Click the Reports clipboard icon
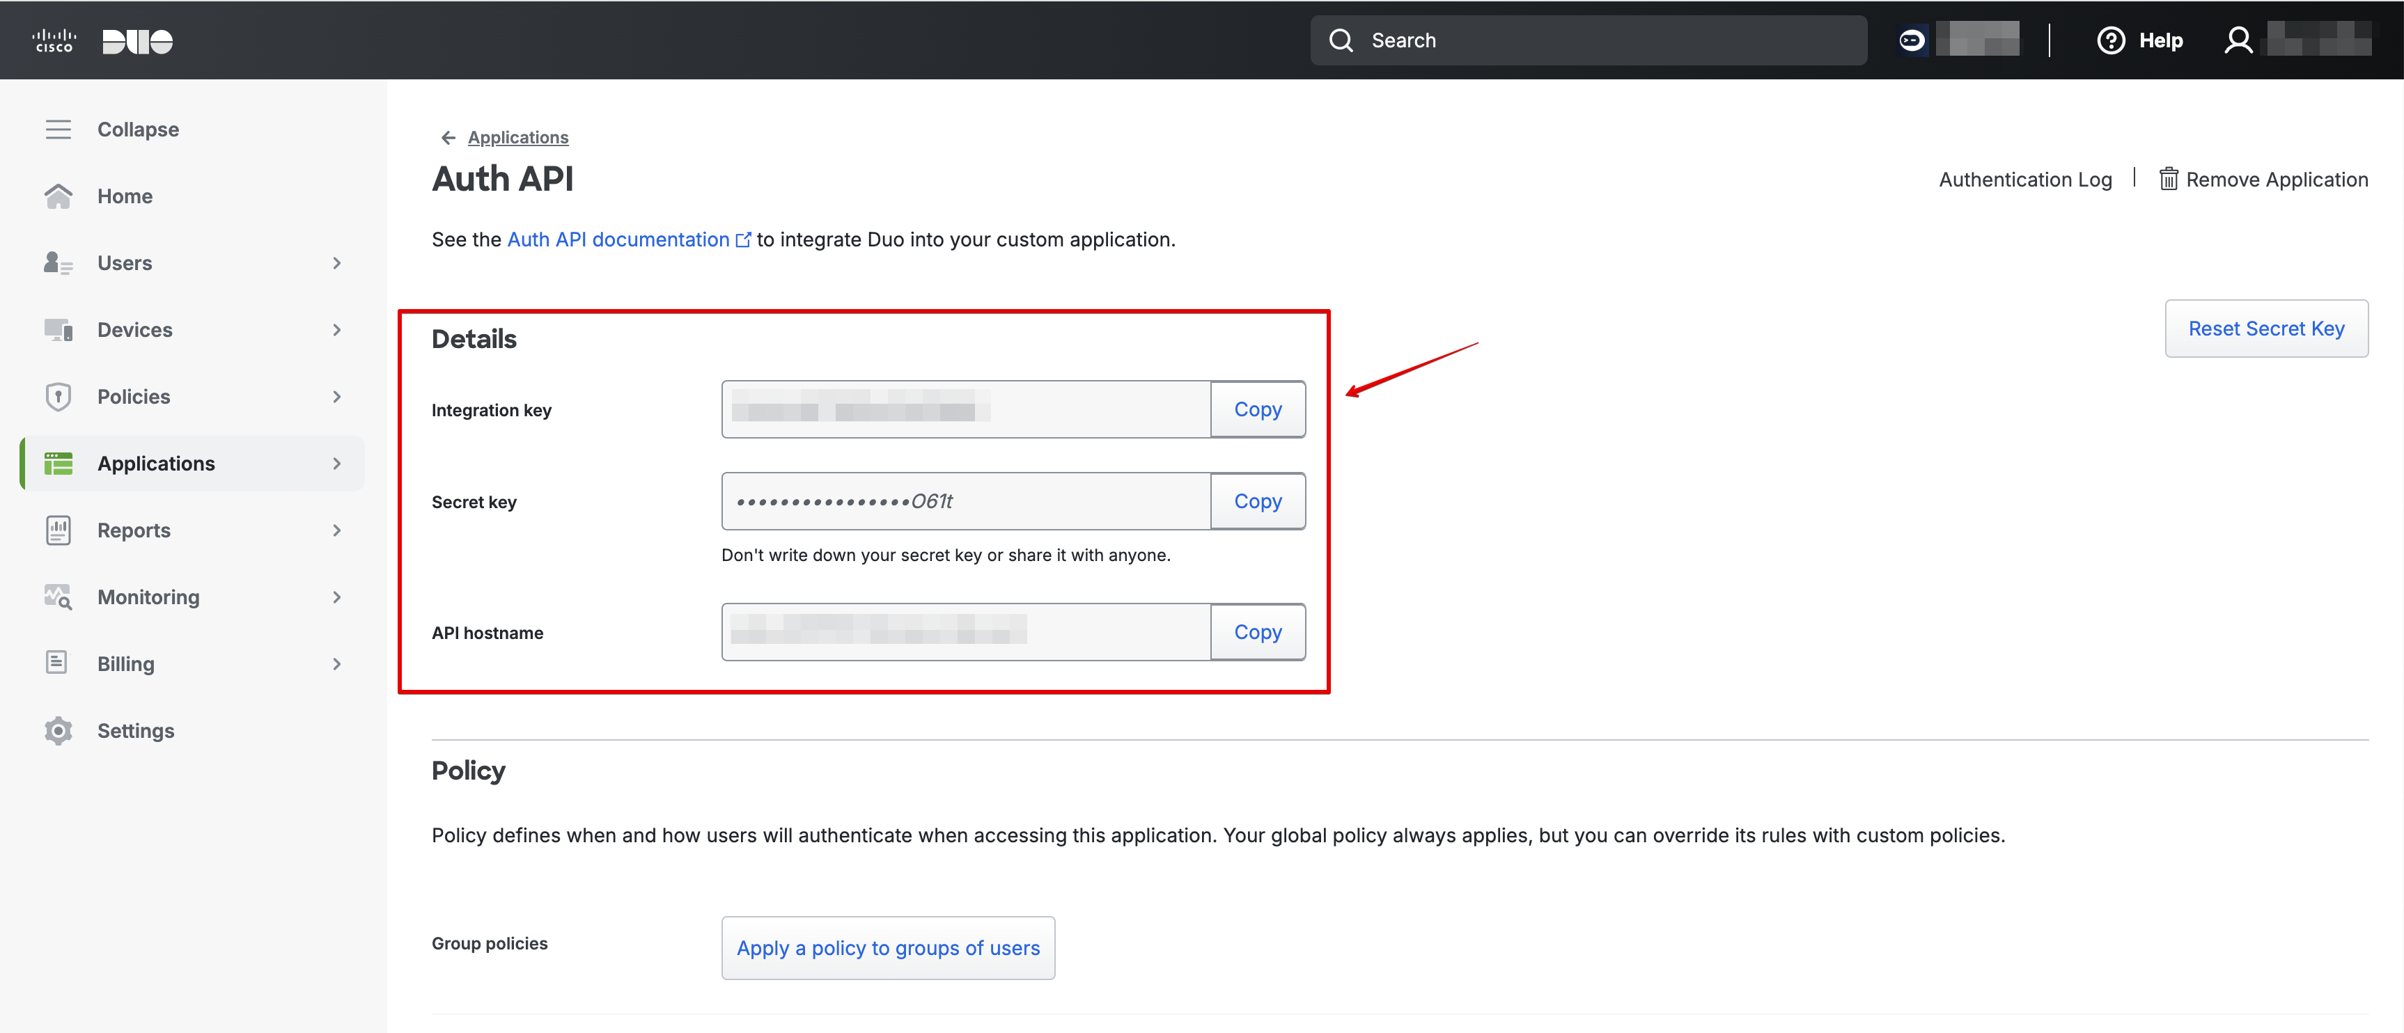Screen dimensions: 2404x1033 (x=58, y=529)
